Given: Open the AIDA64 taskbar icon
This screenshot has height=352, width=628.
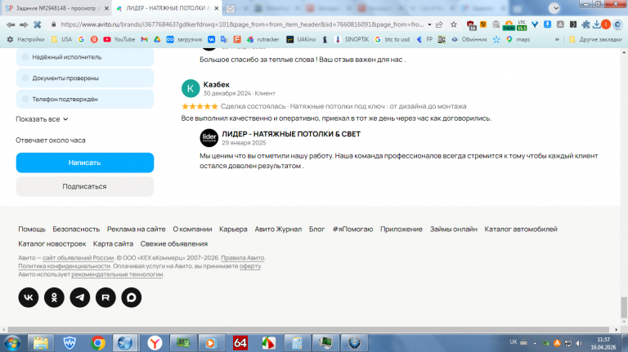Looking at the screenshot, I should click(240, 343).
